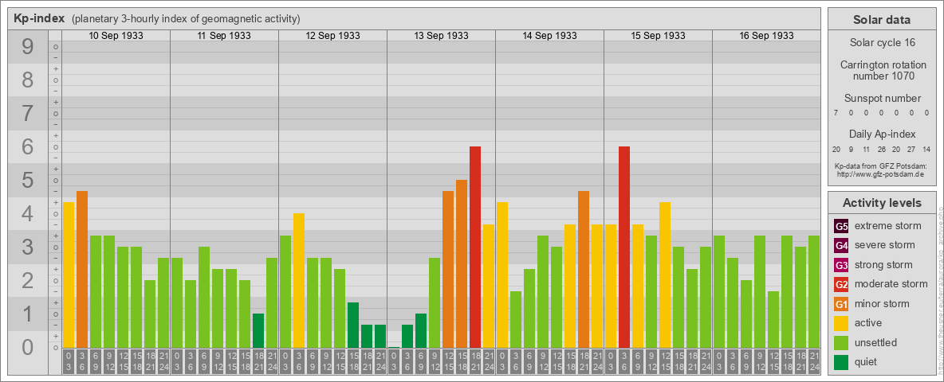The width and height of the screenshot is (944, 382).
Task: Click the G5 extreme storm color swatch
Action: click(x=841, y=227)
